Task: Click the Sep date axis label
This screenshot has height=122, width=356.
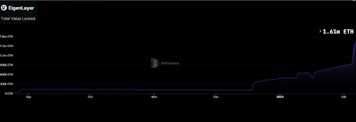Action: click(x=28, y=97)
